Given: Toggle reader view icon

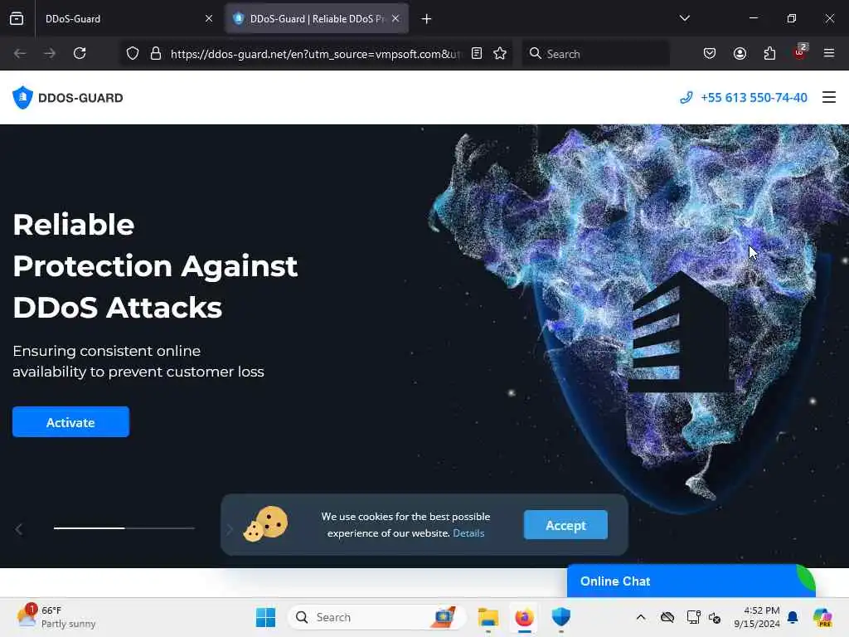Looking at the screenshot, I should (477, 53).
